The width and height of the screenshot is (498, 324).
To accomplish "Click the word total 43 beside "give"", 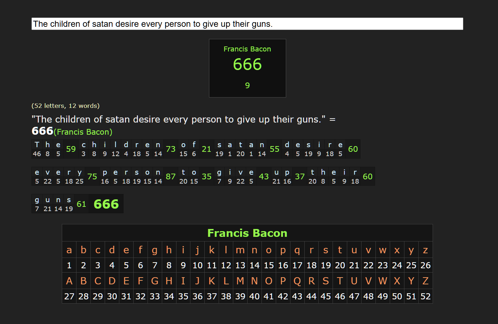I will (x=264, y=176).
